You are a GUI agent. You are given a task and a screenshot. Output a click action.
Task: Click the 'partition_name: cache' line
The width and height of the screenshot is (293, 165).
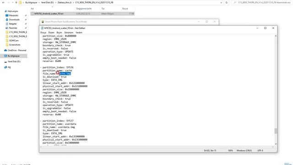pos(57,71)
